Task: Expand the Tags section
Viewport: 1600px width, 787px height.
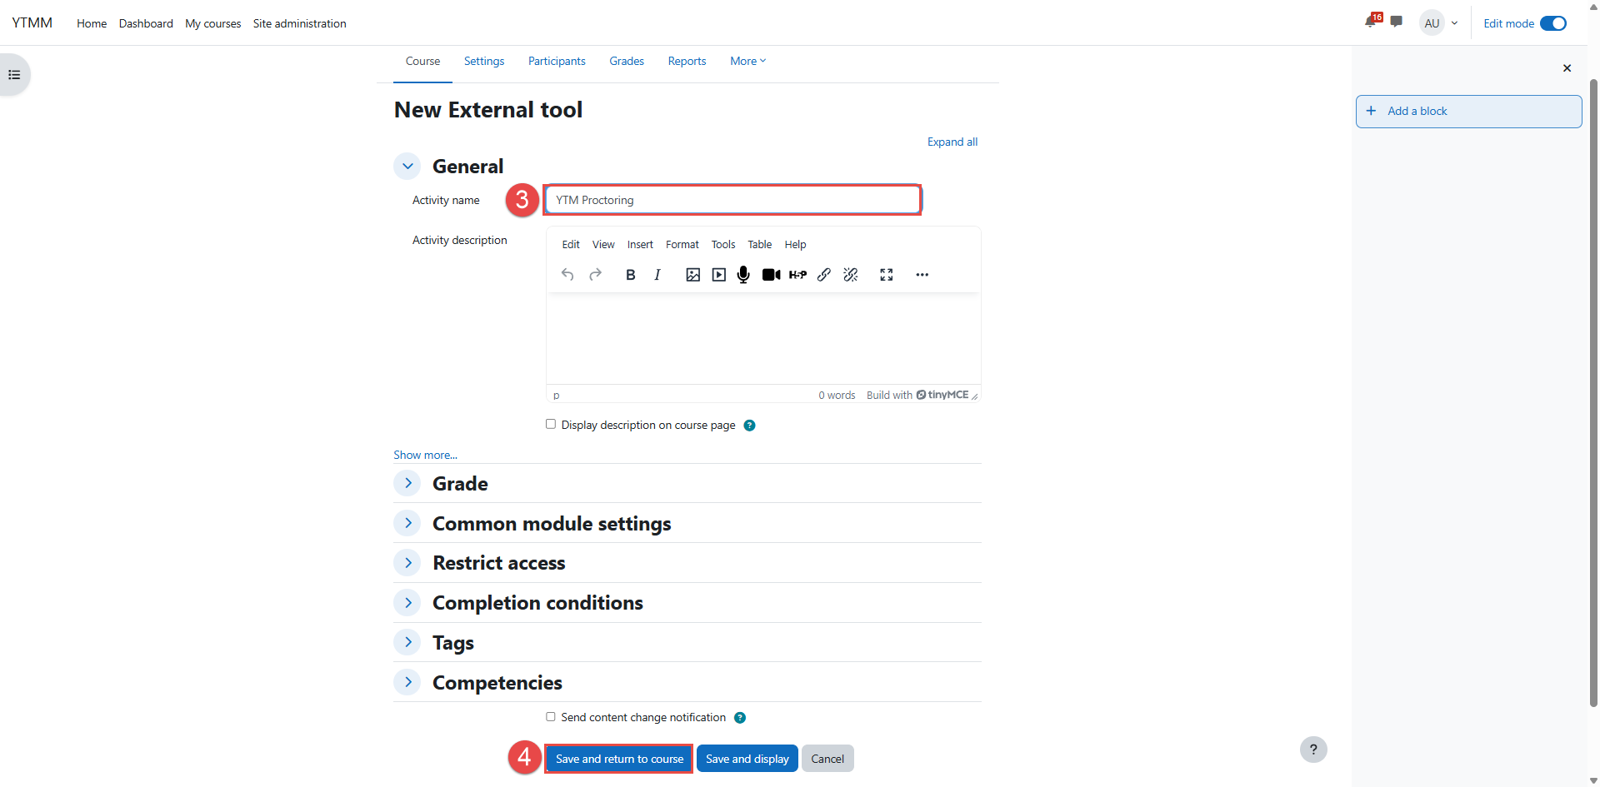Action: tap(407, 642)
